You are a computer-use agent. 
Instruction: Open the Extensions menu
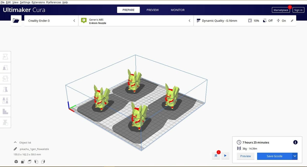coord(38,2)
